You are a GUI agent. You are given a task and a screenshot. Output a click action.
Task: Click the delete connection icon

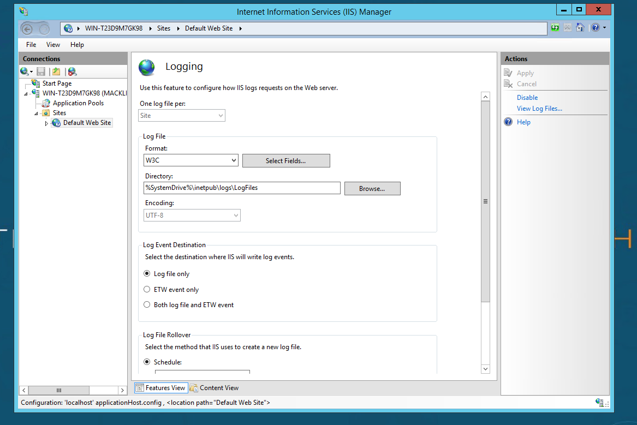tap(72, 72)
